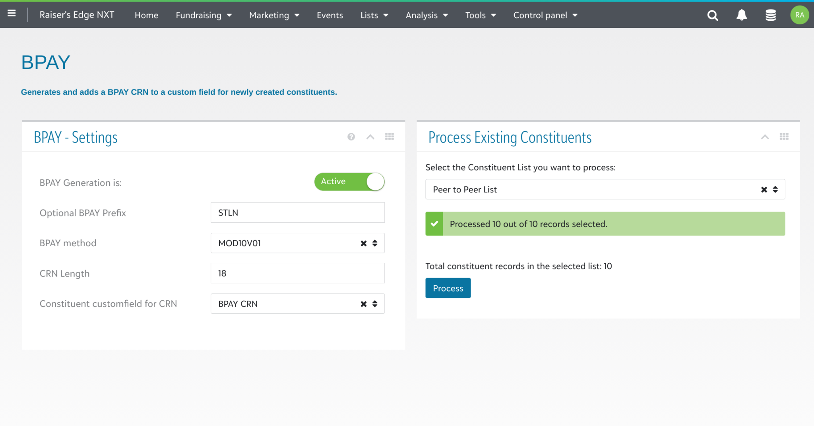Click the Optional BPAY Prefix field
Viewport: 814px width, 426px height.
pyautogui.click(x=297, y=213)
